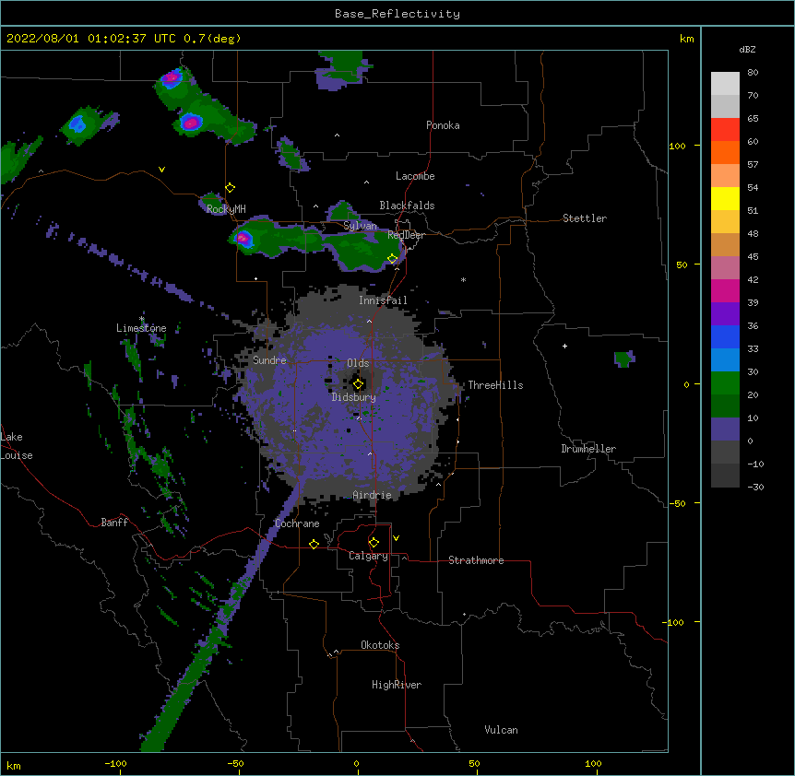Click the yellow diamond marker at Calgary
This screenshot has width=795, height=776.
click(x=374, y=543)
